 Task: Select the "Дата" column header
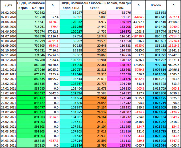pyautogui.click(x=9, y=5)
